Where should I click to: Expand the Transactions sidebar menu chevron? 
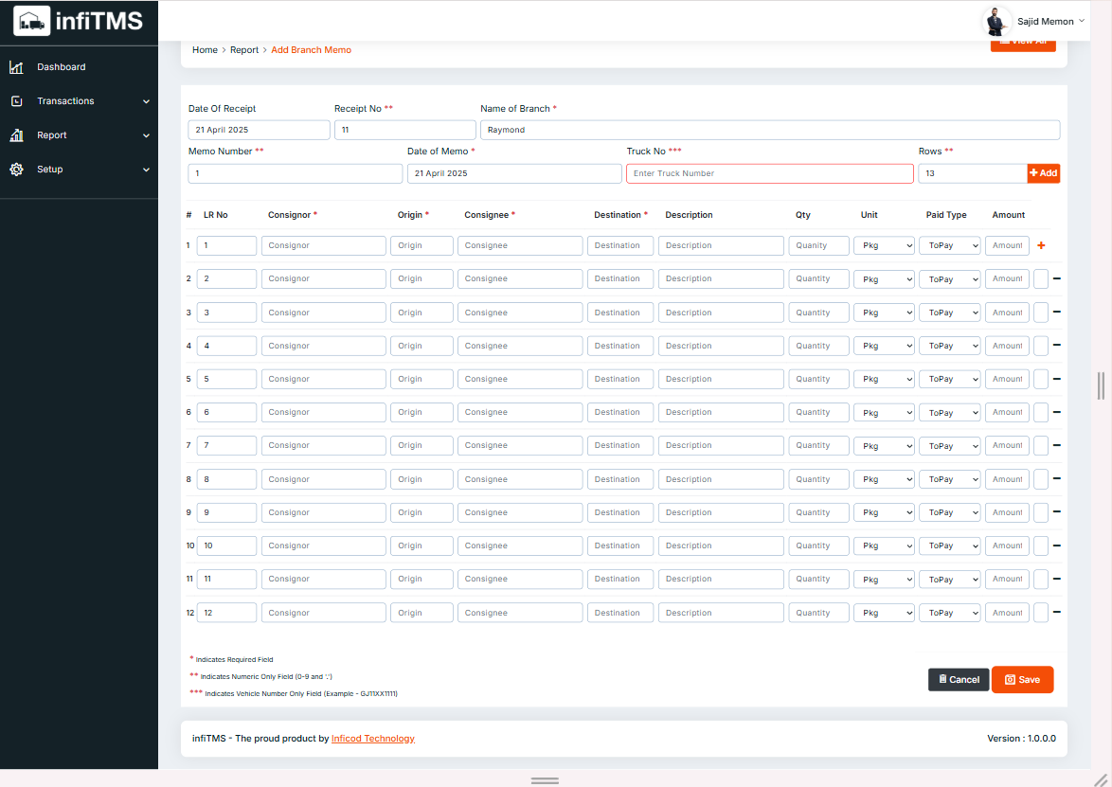pyautogui.click(x=146, y=101)
